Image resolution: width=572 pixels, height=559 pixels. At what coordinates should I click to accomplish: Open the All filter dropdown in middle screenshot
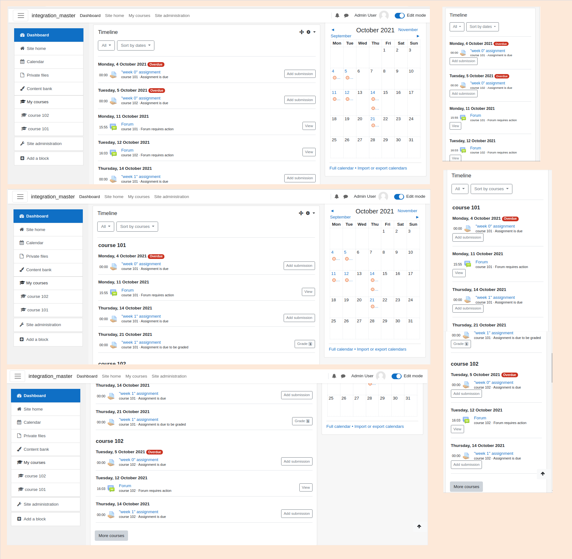[x=106, y=227]
